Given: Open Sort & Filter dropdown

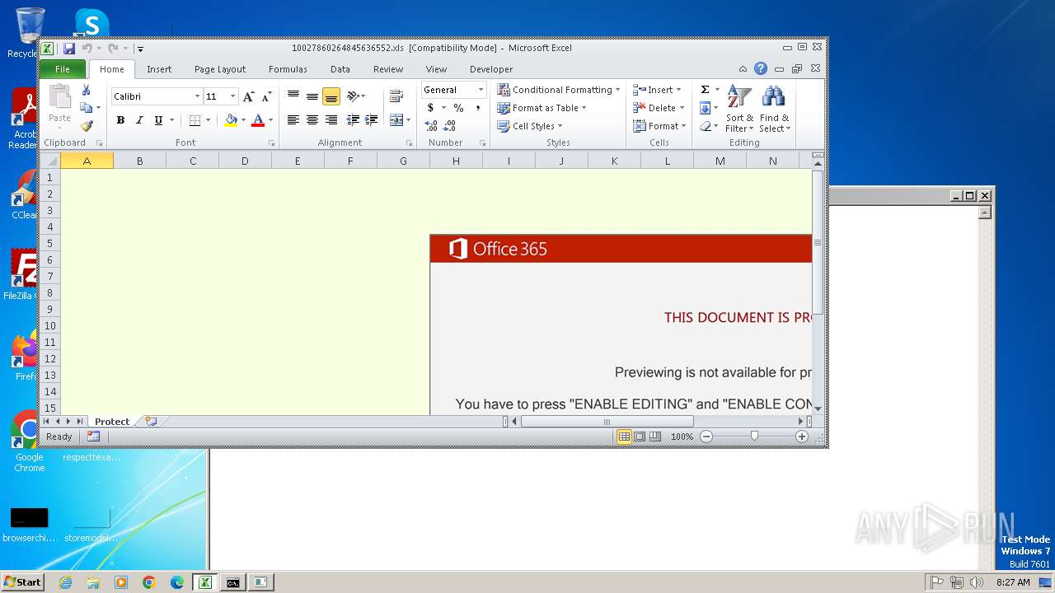Looking at the screenshot, I should (x=739, y=109).
